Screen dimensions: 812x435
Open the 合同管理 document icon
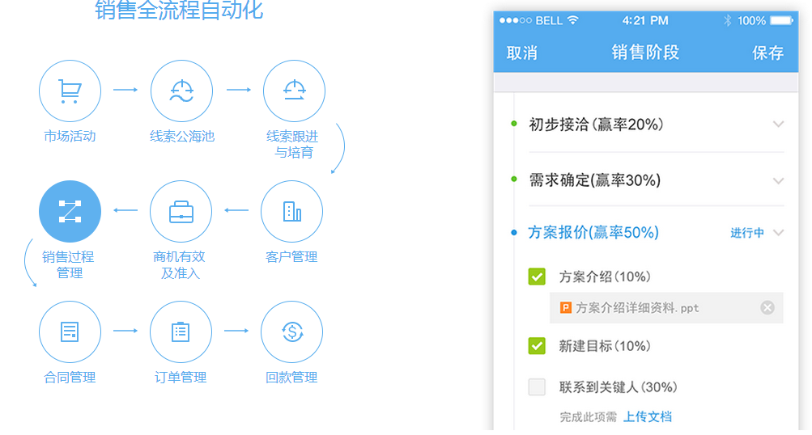(70, 332)
